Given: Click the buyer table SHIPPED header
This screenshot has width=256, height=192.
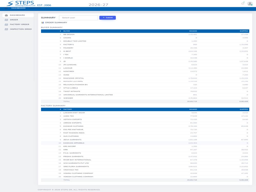Looking at the screenshot, I should click(244, 31).
